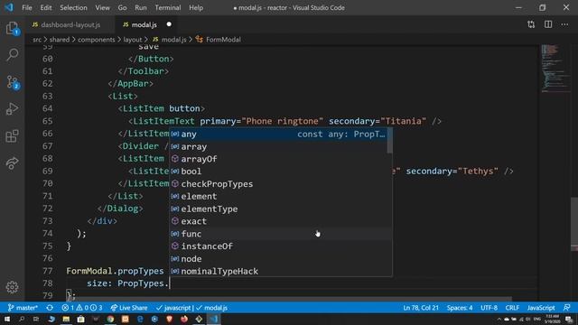This screenshot has height=325, width=578.
Task: Click 'Ln 78, Col 21' cursor position
Action: pos(421,308)
